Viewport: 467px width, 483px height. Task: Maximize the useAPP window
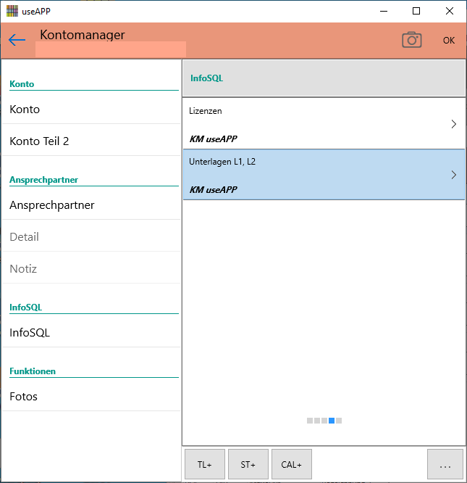[416, 11]
